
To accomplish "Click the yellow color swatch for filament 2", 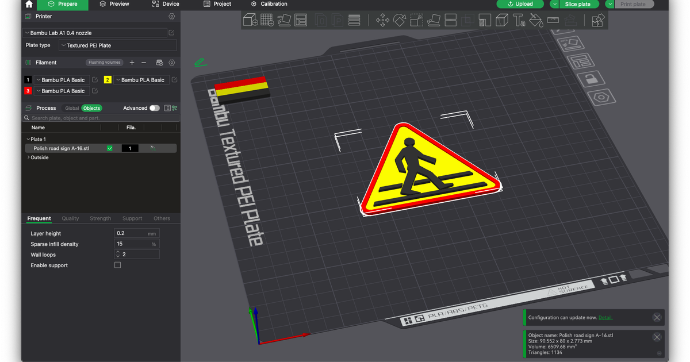I will point(107,80).
